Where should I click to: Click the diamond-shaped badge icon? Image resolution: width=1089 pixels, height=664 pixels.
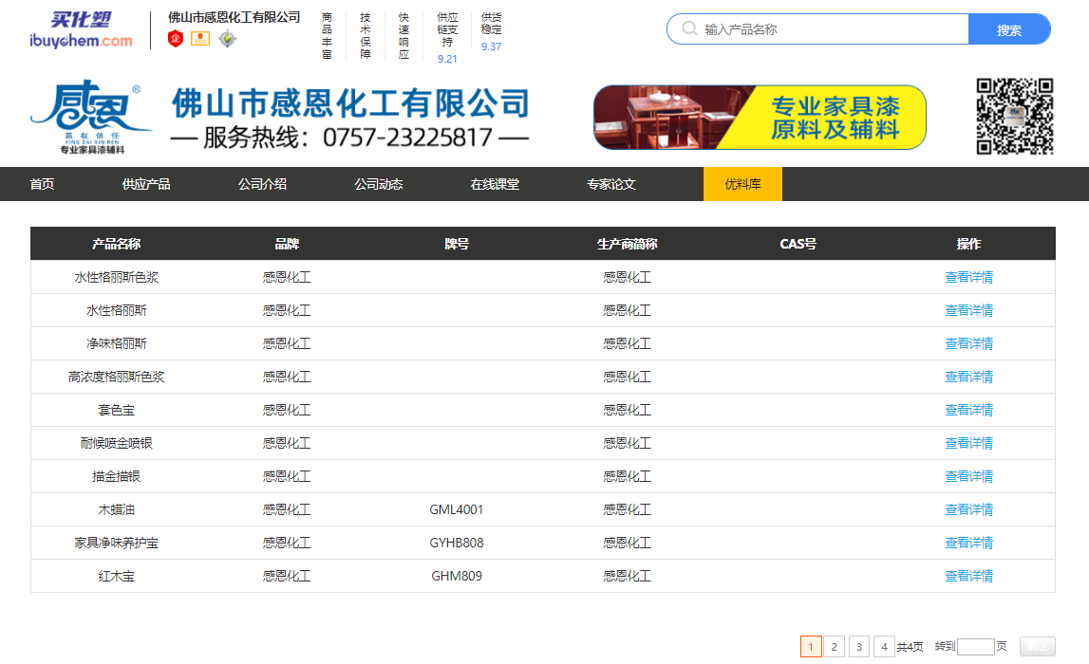point(227,39)
